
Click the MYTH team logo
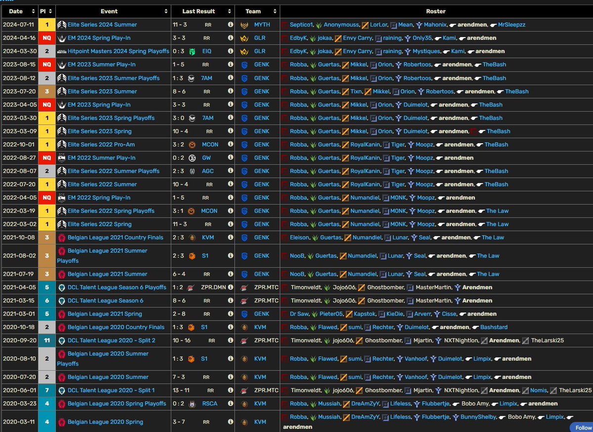[x=244, y=25]
